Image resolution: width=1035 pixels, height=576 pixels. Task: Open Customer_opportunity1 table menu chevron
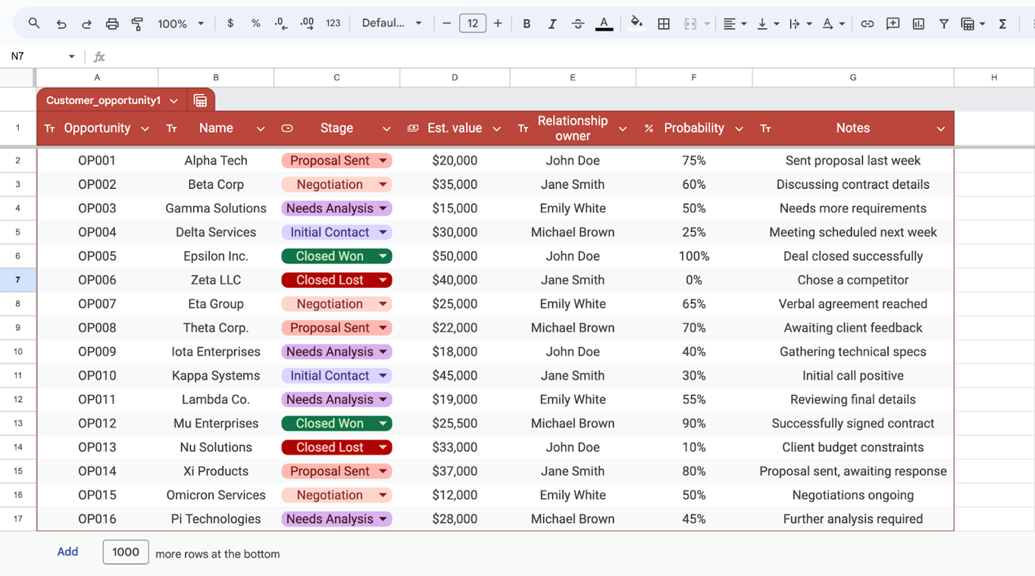[x=174, y=100]
